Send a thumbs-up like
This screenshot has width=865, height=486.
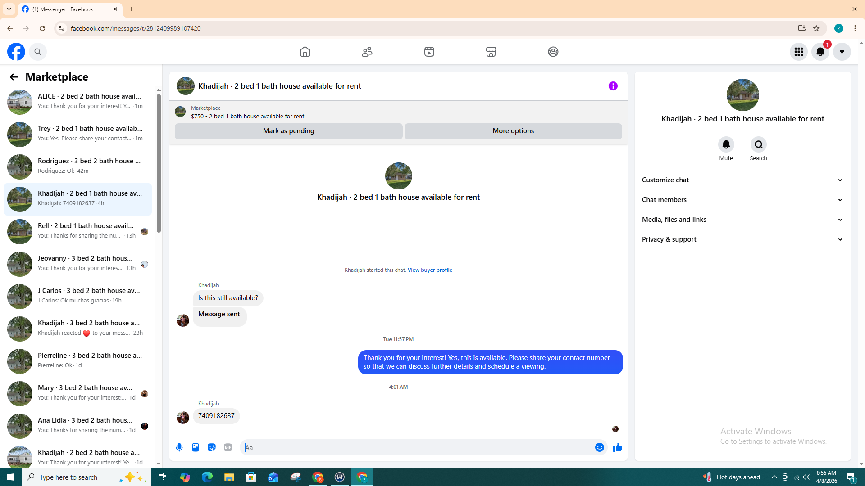(x=618, y=447)
